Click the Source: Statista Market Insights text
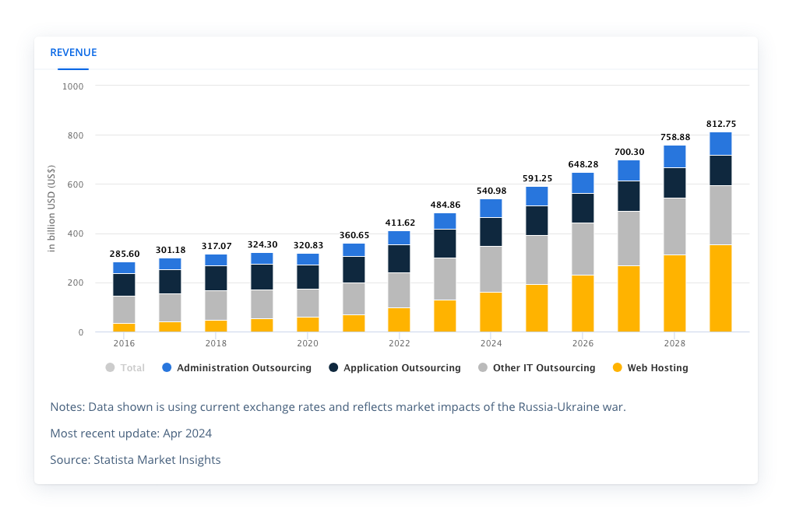This screenshot has height=523, width=796. point(136,460)
